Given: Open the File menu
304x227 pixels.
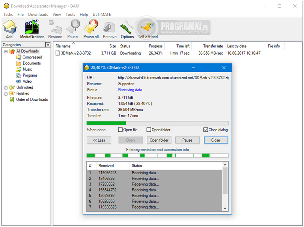Looking at the screenshot, I should (20, 14).
